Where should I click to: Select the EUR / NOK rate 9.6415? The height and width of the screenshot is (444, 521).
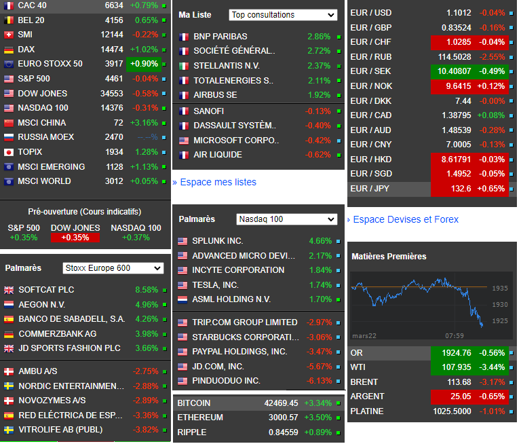click(459, 86)
